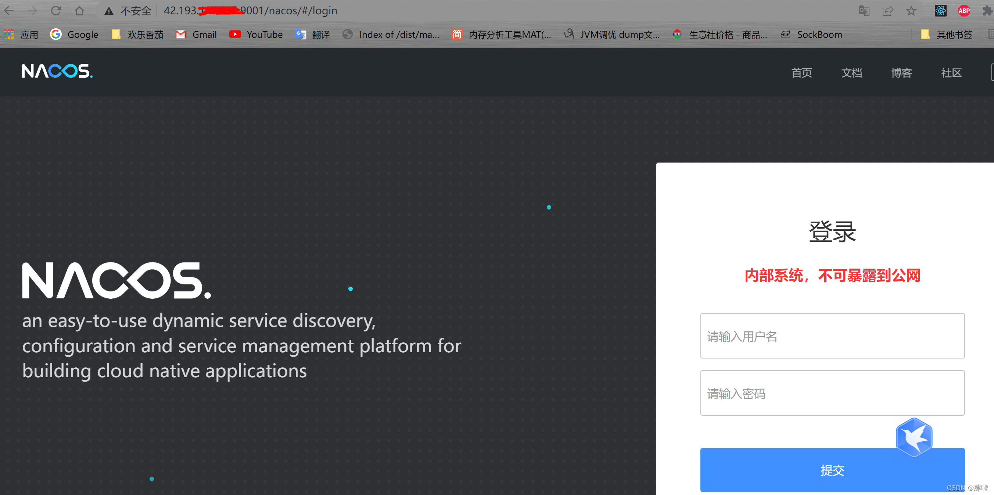The height and width of the screenshot is (495, 994).
Task: Click the browser forward arrow
Action: (32, 11)
